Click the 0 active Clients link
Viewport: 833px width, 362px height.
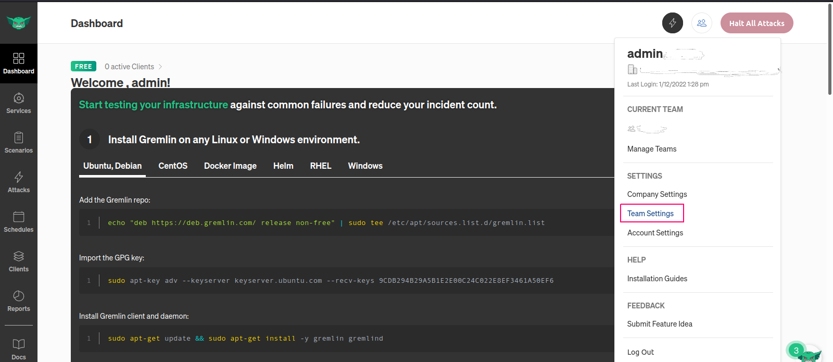coord(129,67)
